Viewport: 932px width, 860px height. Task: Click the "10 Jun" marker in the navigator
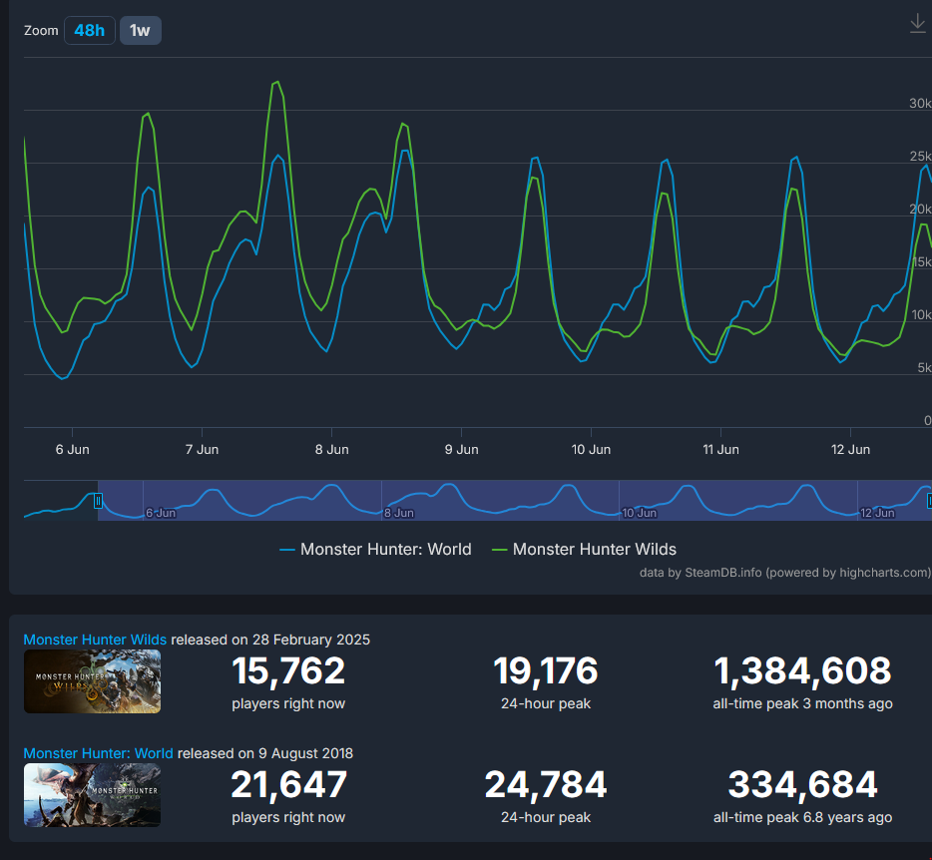639,513
